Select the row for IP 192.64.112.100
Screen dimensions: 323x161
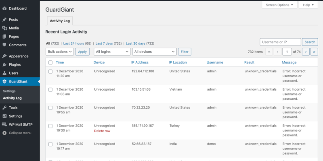50,72
